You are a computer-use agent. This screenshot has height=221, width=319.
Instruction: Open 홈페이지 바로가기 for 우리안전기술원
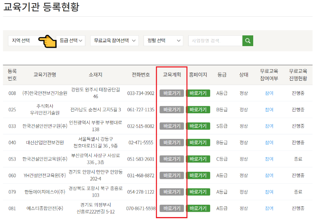coord(198,110)
